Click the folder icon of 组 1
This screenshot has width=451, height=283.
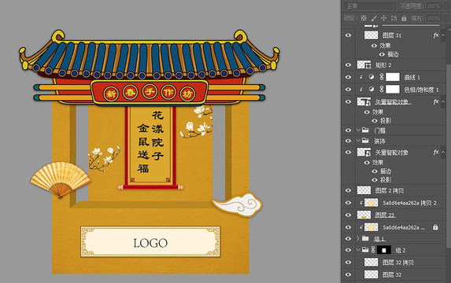tap(365, 238)
